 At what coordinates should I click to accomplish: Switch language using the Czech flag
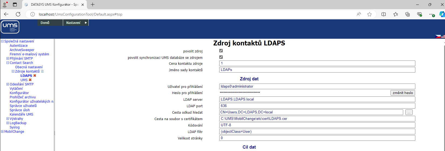(x=438, y=37)
